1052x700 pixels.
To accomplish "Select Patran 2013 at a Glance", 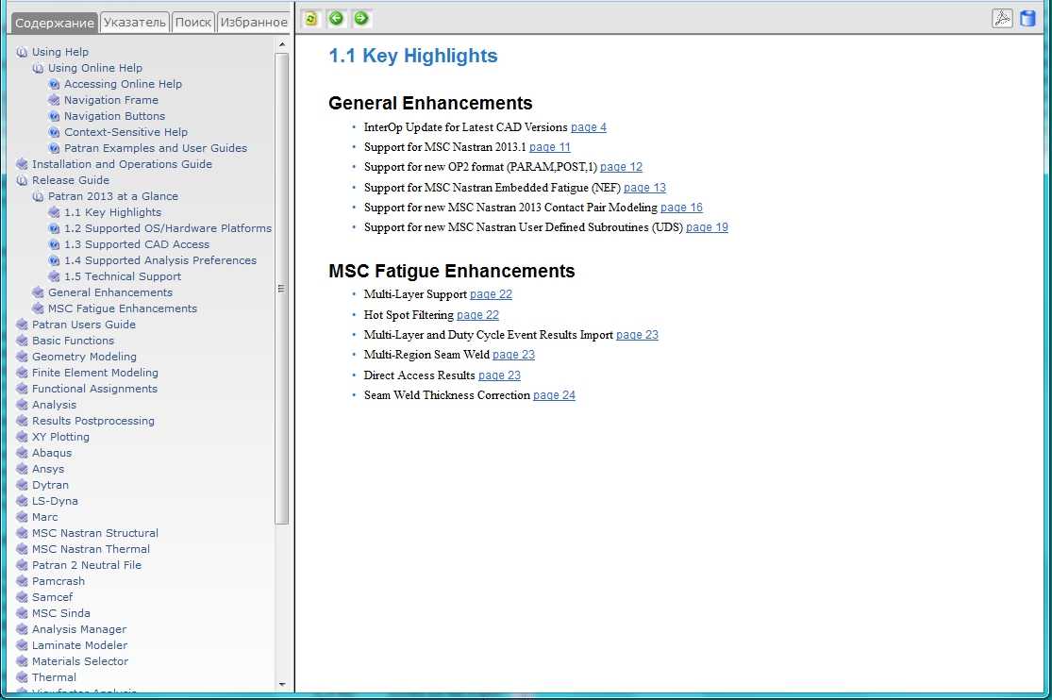I will [113, 196].
